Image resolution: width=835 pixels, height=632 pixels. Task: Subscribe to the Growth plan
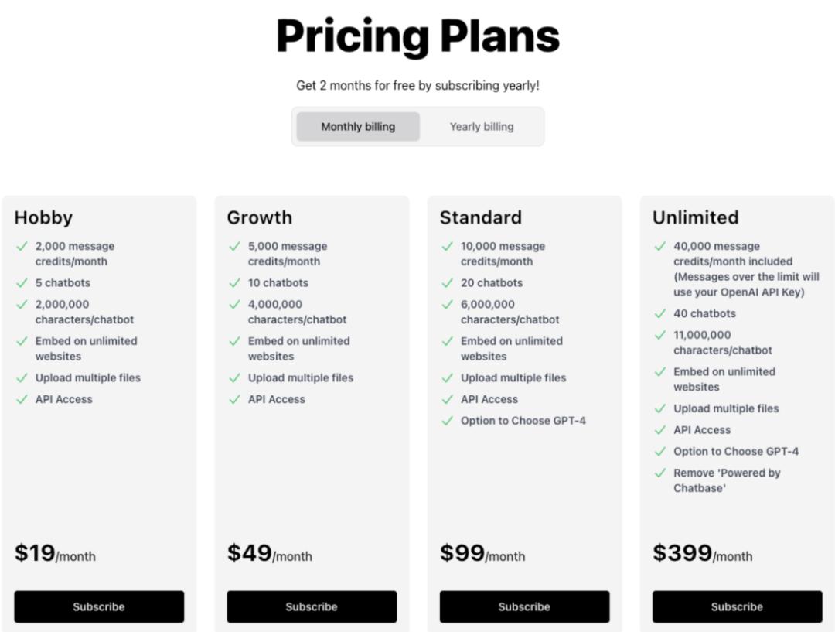pyautogui.click(x=312, y=607)
